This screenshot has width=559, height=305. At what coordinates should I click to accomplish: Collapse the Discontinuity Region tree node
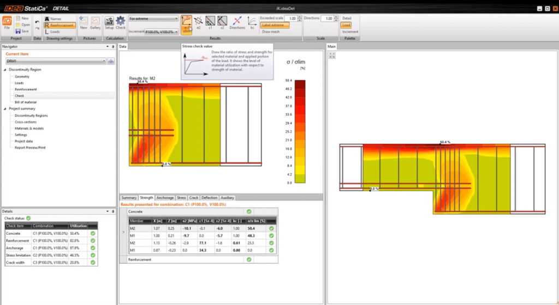click(5, 70)
